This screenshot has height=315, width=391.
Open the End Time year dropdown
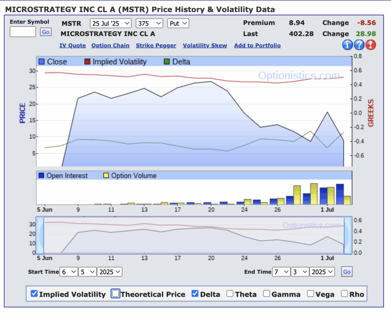tap(322, 272)
